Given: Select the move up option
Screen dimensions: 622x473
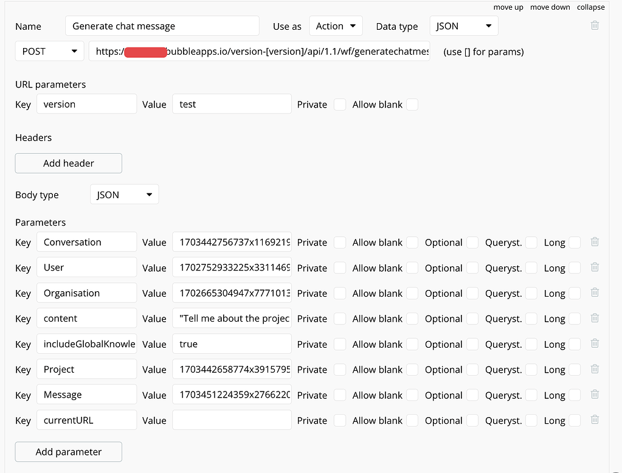Looking at the screenshot, I should point(508,7).
